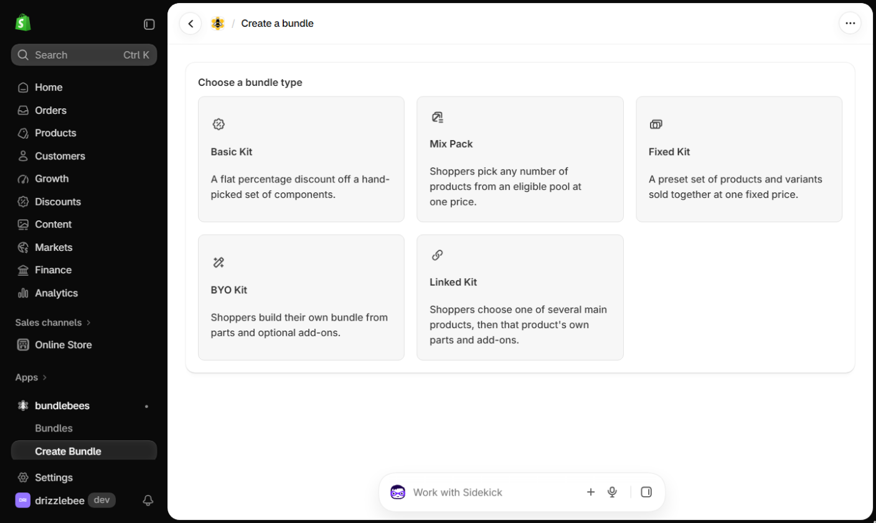876x523 pixels.
Task: Click the Markets globe icon
Action: (x=23, y=247)
